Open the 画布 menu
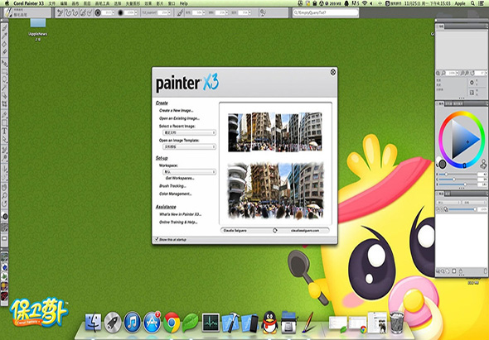 pyautogui.click(x=75, y=3)
